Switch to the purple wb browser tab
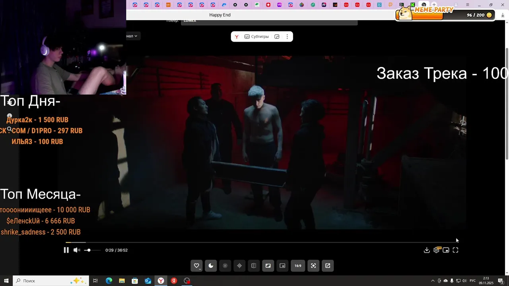The height and width of the screenshot is (286, 509). coord(279,5)
